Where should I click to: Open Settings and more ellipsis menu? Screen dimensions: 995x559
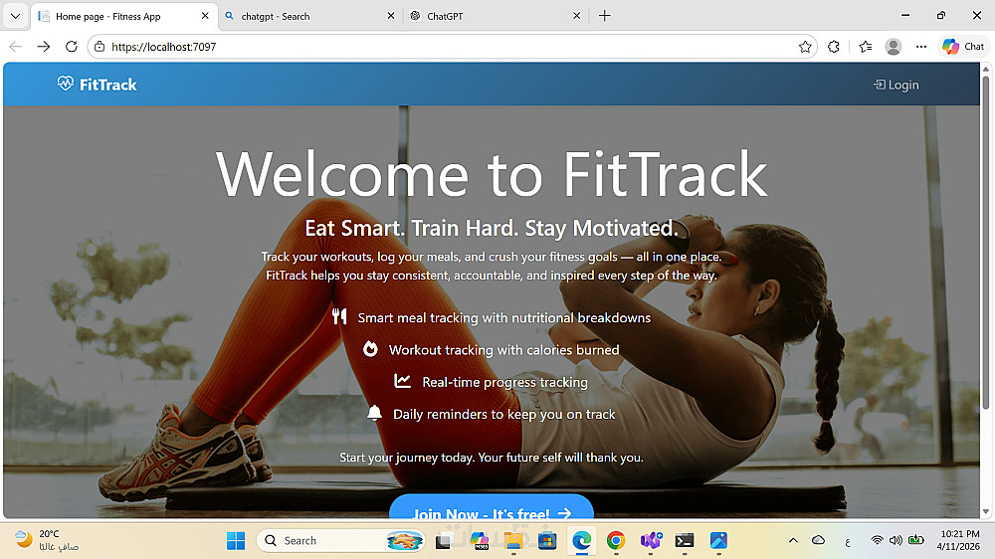[921, 47]
